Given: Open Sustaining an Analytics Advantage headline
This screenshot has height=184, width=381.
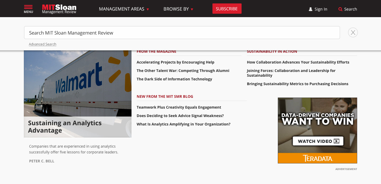Looking at the screenshot, I should point(65,127).
